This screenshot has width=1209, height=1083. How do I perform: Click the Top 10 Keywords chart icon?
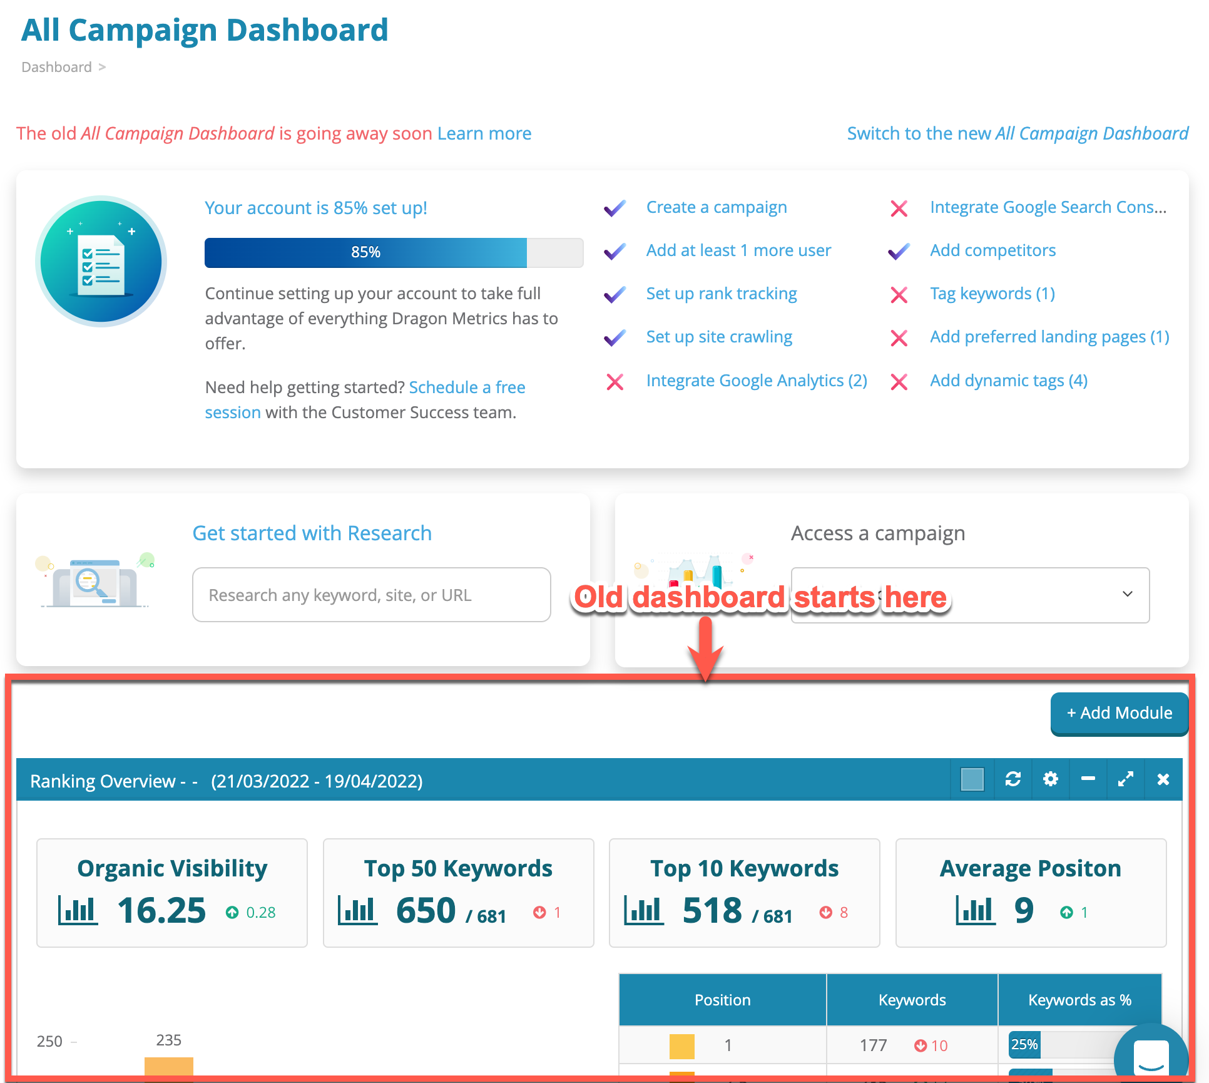click(x=644, y=911)
